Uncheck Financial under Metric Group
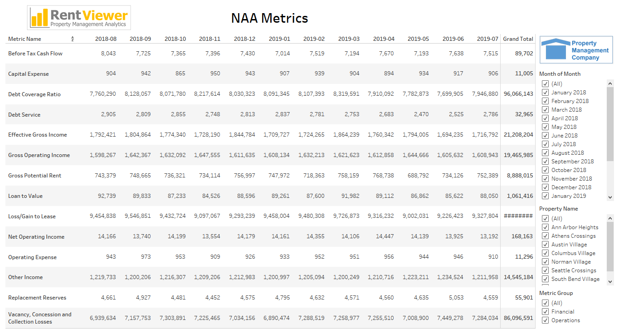619x334 pixels. tap(545, 311)
